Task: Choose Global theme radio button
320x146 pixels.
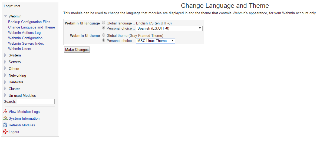Action: tap(104, 35)
